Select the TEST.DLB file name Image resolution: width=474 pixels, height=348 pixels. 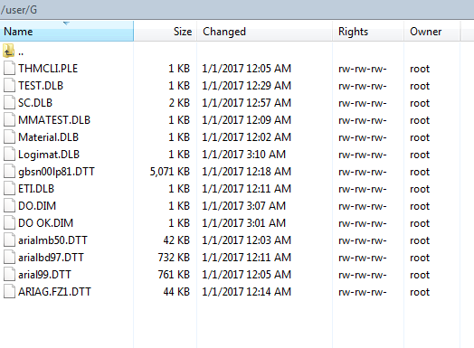pos(41,86)
